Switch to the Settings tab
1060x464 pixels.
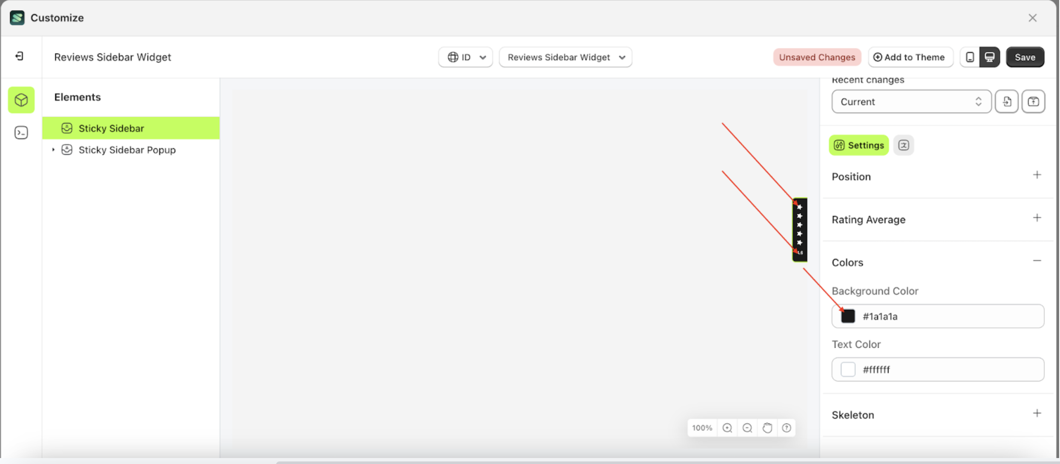(x=858, y=145)
